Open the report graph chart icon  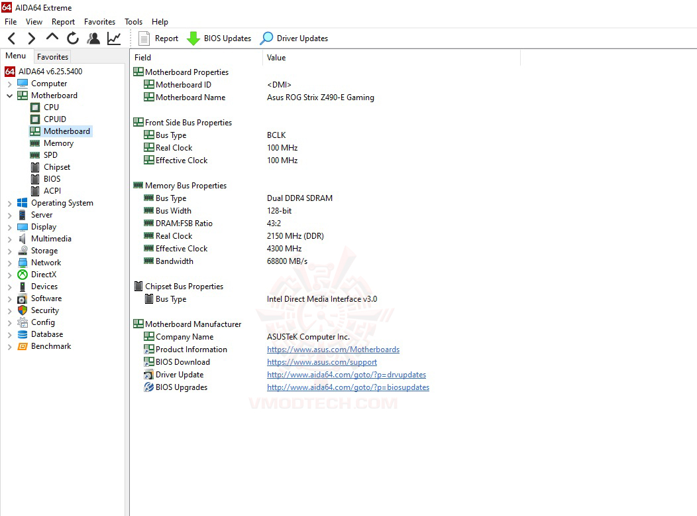[114, 38]
